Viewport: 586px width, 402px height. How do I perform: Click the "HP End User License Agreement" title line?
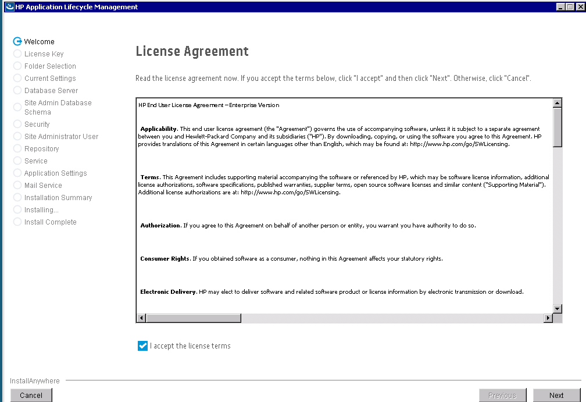pos(209,105)
